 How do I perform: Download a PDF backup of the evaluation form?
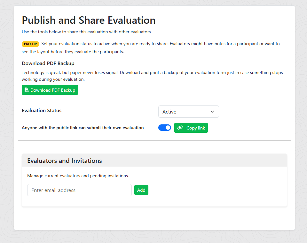click(x=50, y=90)
